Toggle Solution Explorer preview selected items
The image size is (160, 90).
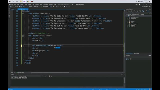pos(148,11)
